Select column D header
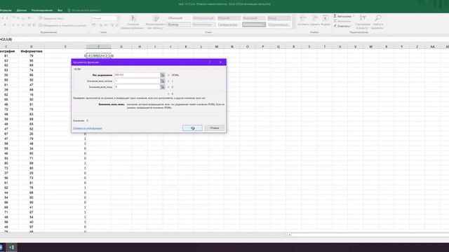 (x=31, y=47)
